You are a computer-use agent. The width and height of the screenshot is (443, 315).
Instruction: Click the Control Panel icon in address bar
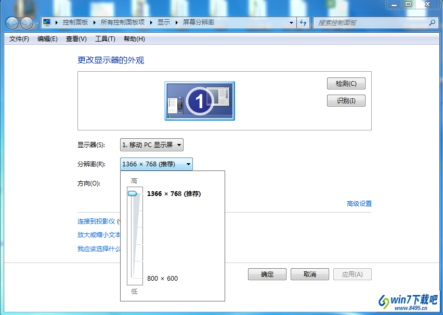(x=47, y=22)
